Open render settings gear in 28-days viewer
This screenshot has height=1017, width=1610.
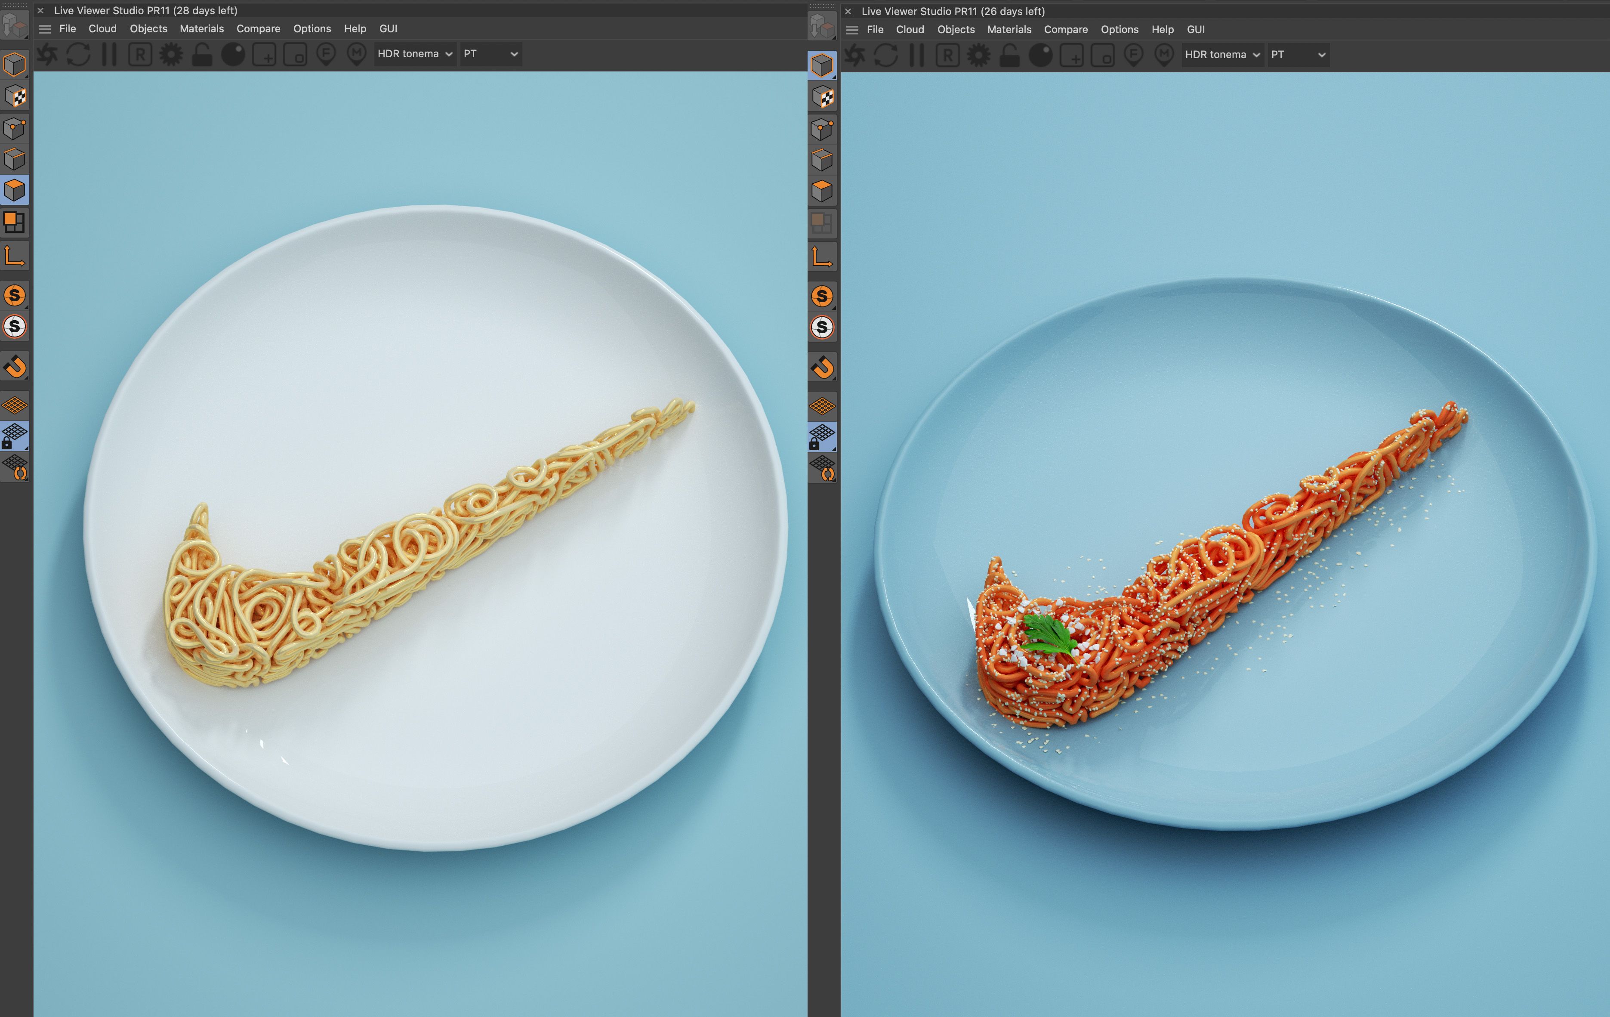point(171,54)
